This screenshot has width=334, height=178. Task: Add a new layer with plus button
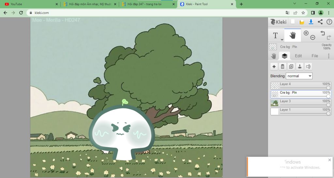click(274, 67)
